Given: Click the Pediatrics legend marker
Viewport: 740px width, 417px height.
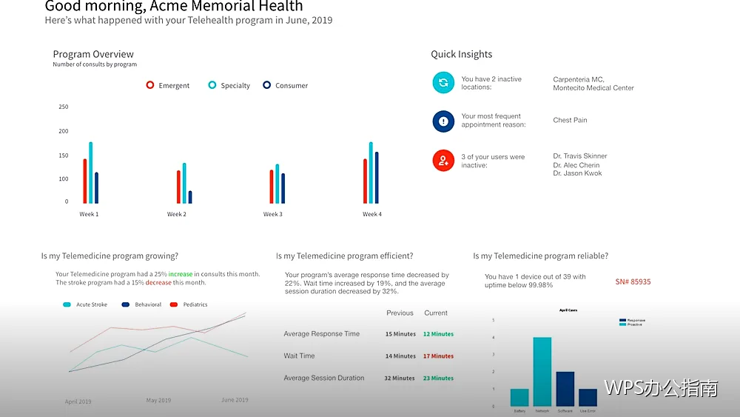Looking at the screenshot, I should click(x=174, y=304).
